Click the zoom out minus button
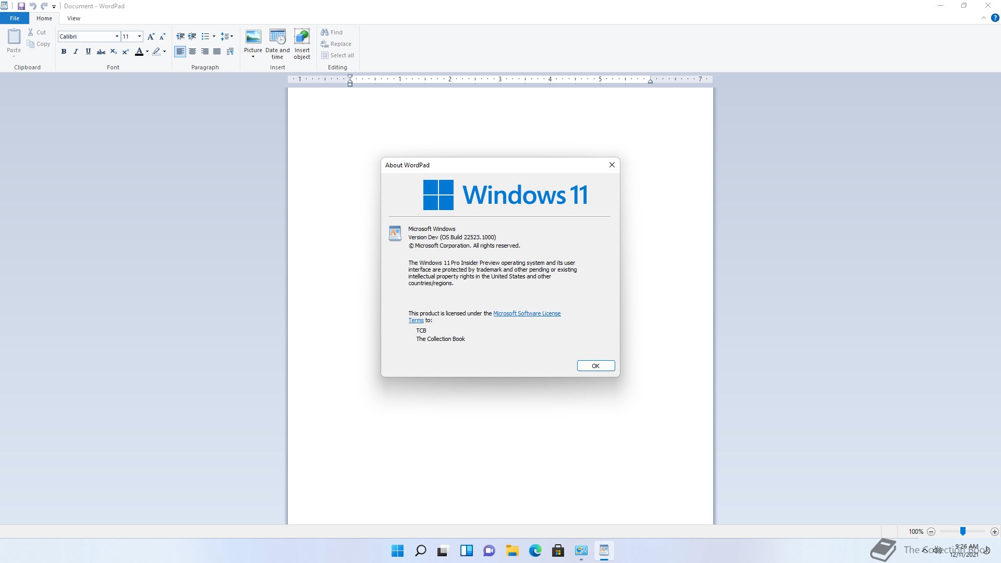This screenshot has height=563, width=1001. coord(931,532)
